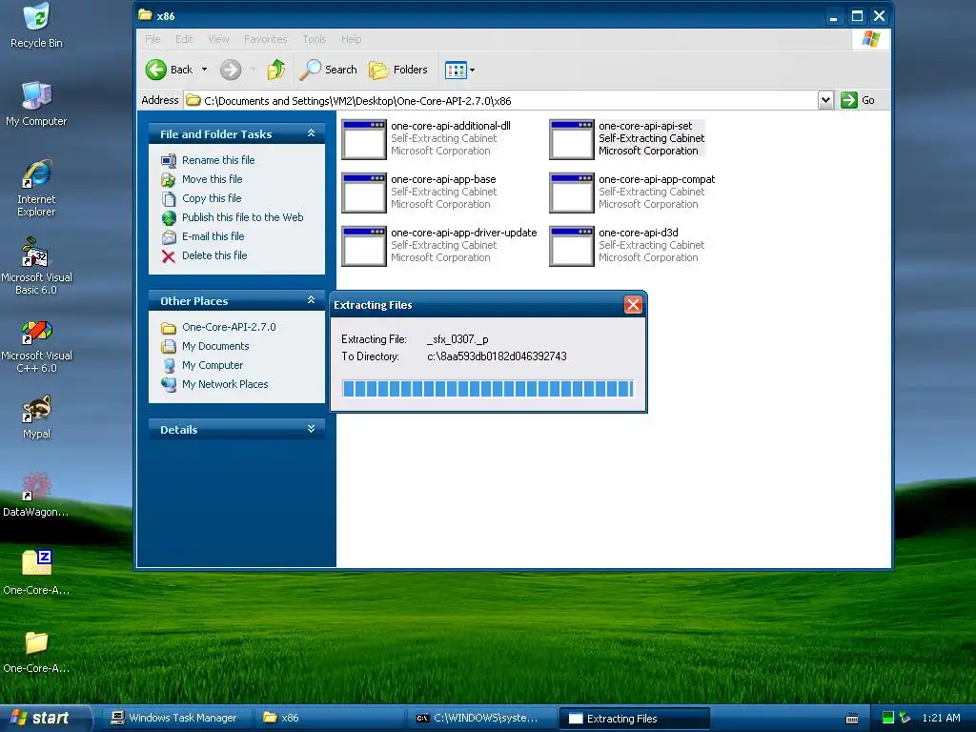
Task: Open the View menu
Action: pos(218,39)
